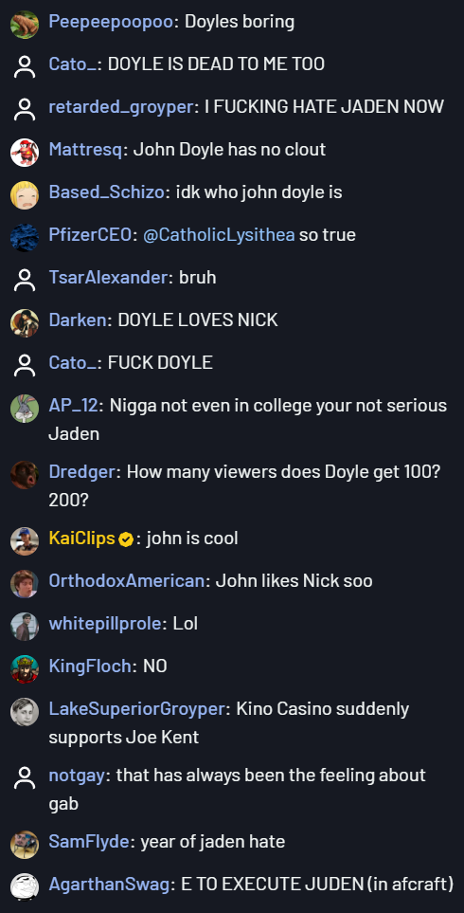Screen dimensions: 464x913
Task: Click PfizerCEO's dark blue avatar
Action: pyautogui.click(x=25, y=238)
